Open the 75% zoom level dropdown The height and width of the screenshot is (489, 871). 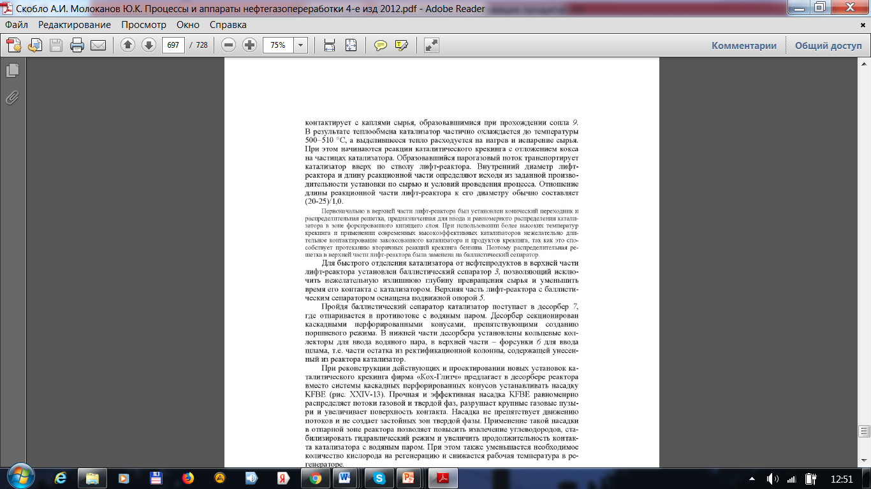click(300, 45)
